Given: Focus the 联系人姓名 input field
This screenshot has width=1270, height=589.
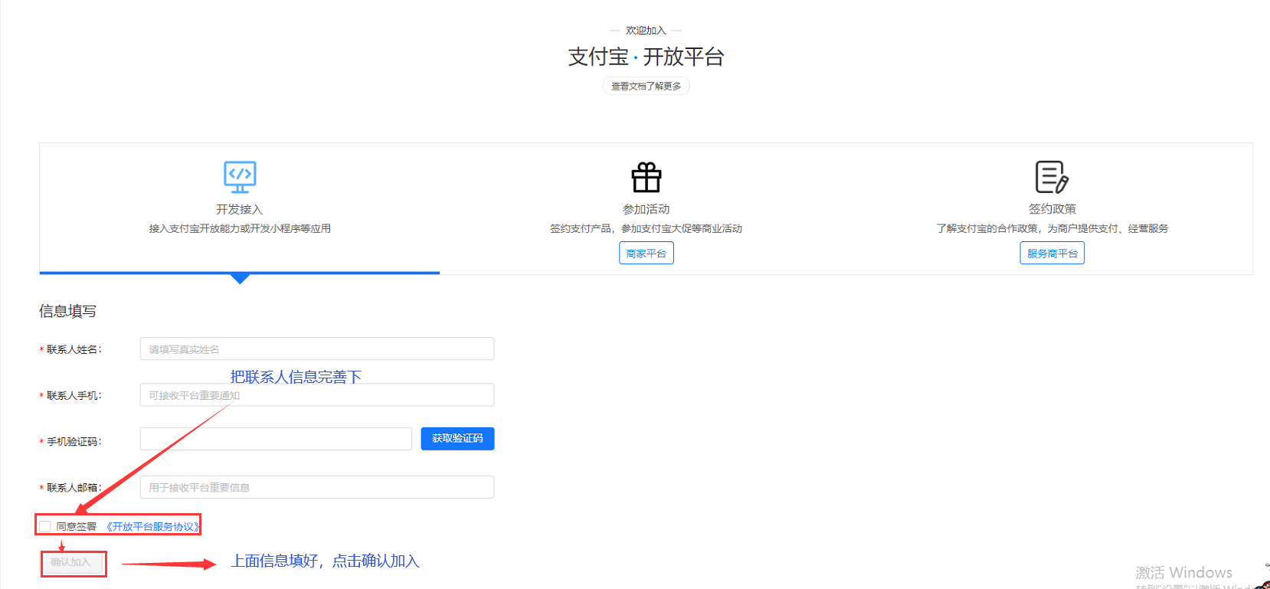Looking at the screenshot, I should (x=317, y=348).
